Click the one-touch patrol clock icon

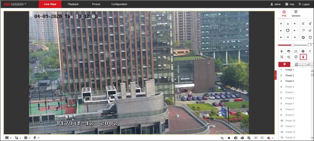pyautogui.click(x=296, y=57)
